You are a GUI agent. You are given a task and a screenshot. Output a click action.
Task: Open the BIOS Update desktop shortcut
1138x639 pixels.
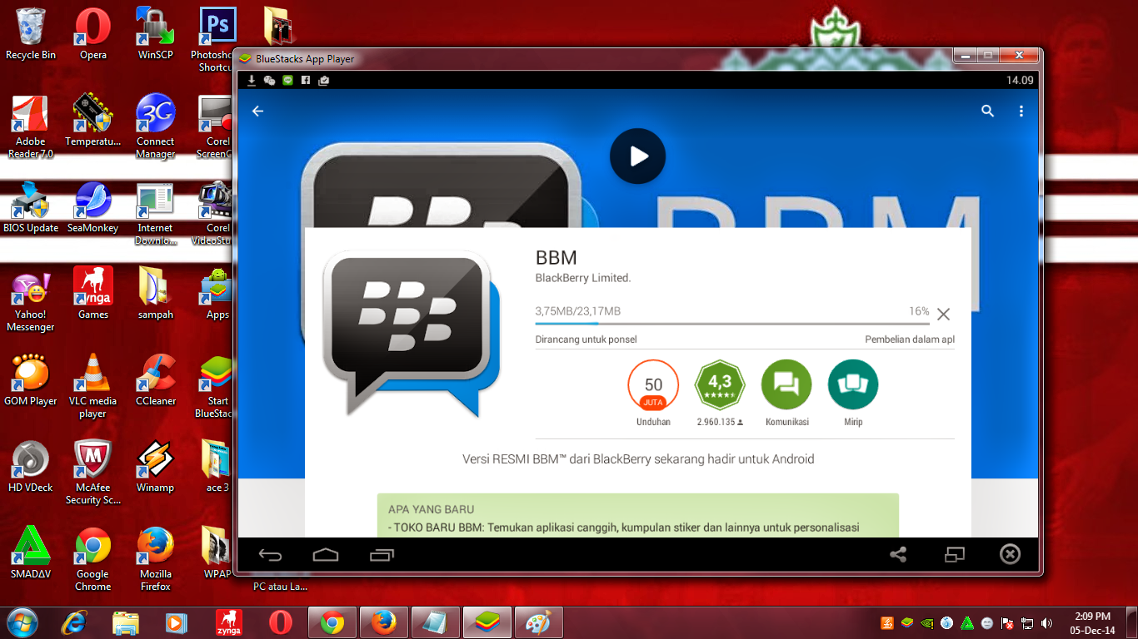click(x=31, y=208)
